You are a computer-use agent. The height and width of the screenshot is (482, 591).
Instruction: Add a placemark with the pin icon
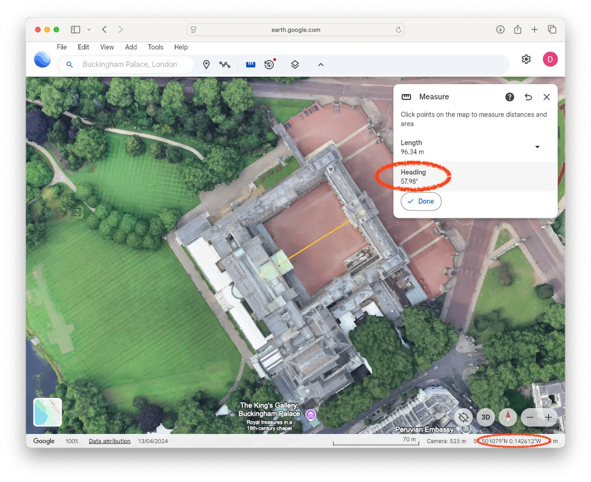(x=206, y=64)
